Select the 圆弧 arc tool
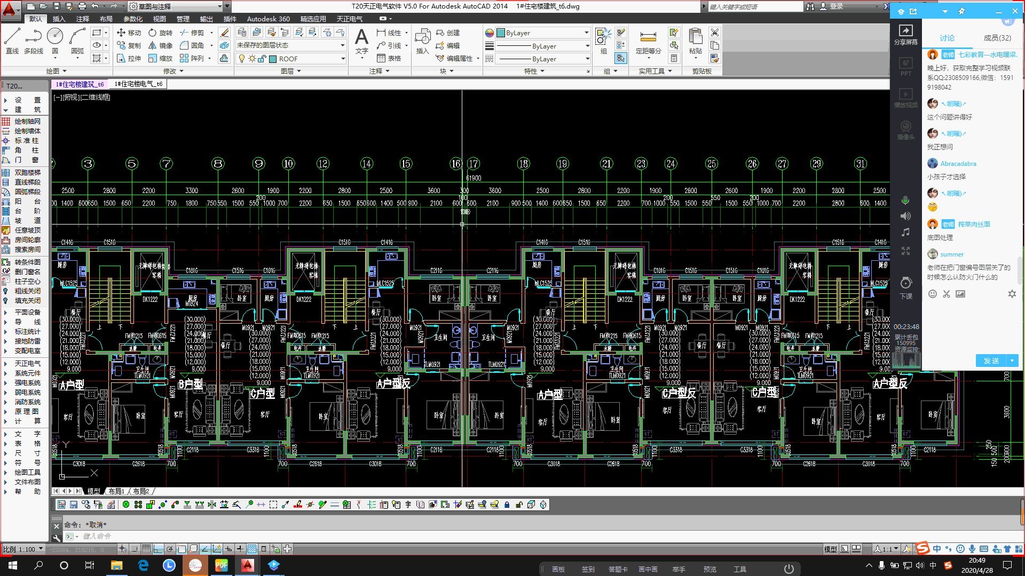The height and width of the screenshot is (576, 1025). (x=77, y=41)
